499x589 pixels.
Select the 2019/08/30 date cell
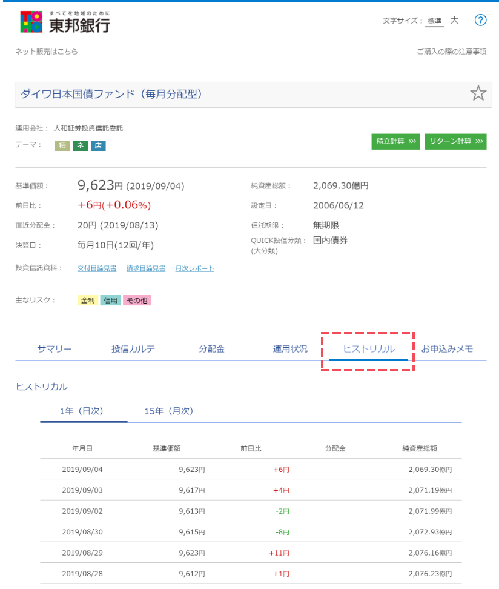82,532
